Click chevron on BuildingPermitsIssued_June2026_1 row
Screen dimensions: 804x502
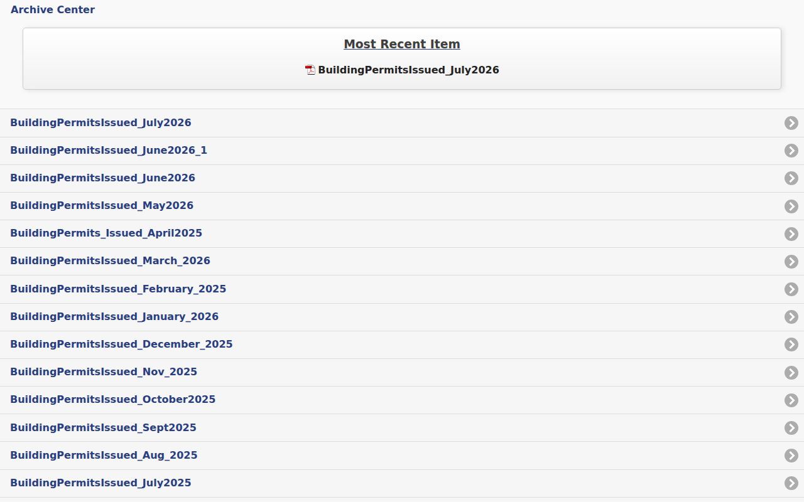click(791, 151)
